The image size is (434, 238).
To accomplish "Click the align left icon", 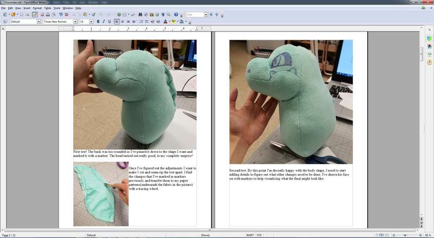I will 117,22.
